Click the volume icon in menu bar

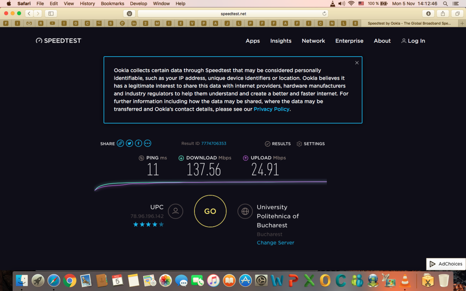click(341, 3)
